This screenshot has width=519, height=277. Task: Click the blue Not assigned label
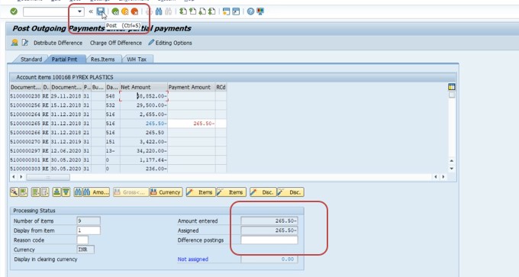193,259
